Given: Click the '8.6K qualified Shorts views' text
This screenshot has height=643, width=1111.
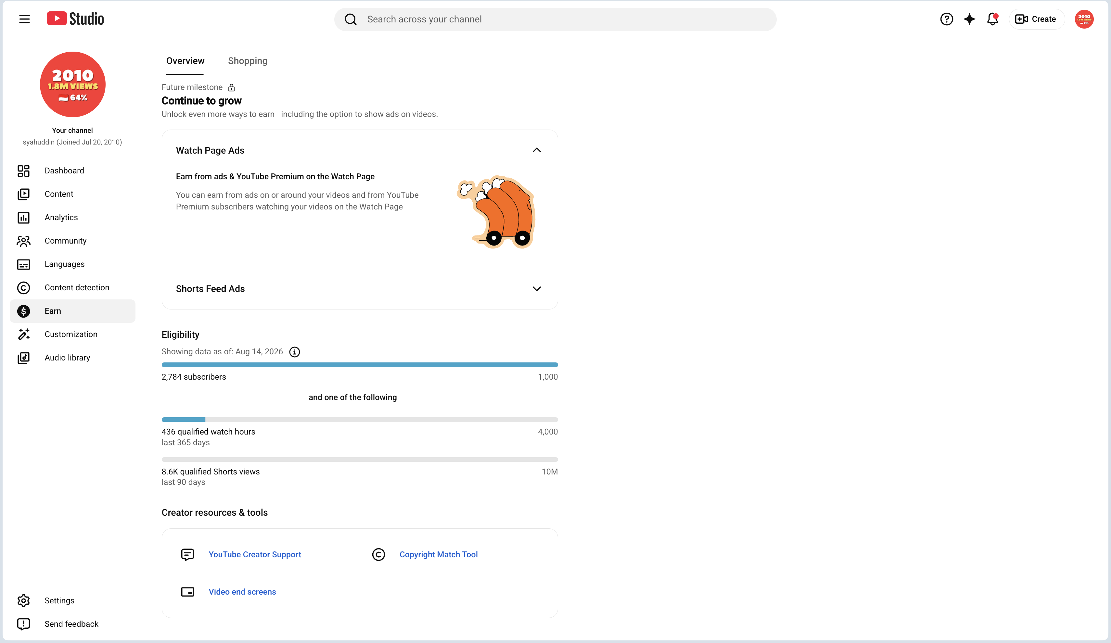Looking at the screenshot, I should click(211, 472).
